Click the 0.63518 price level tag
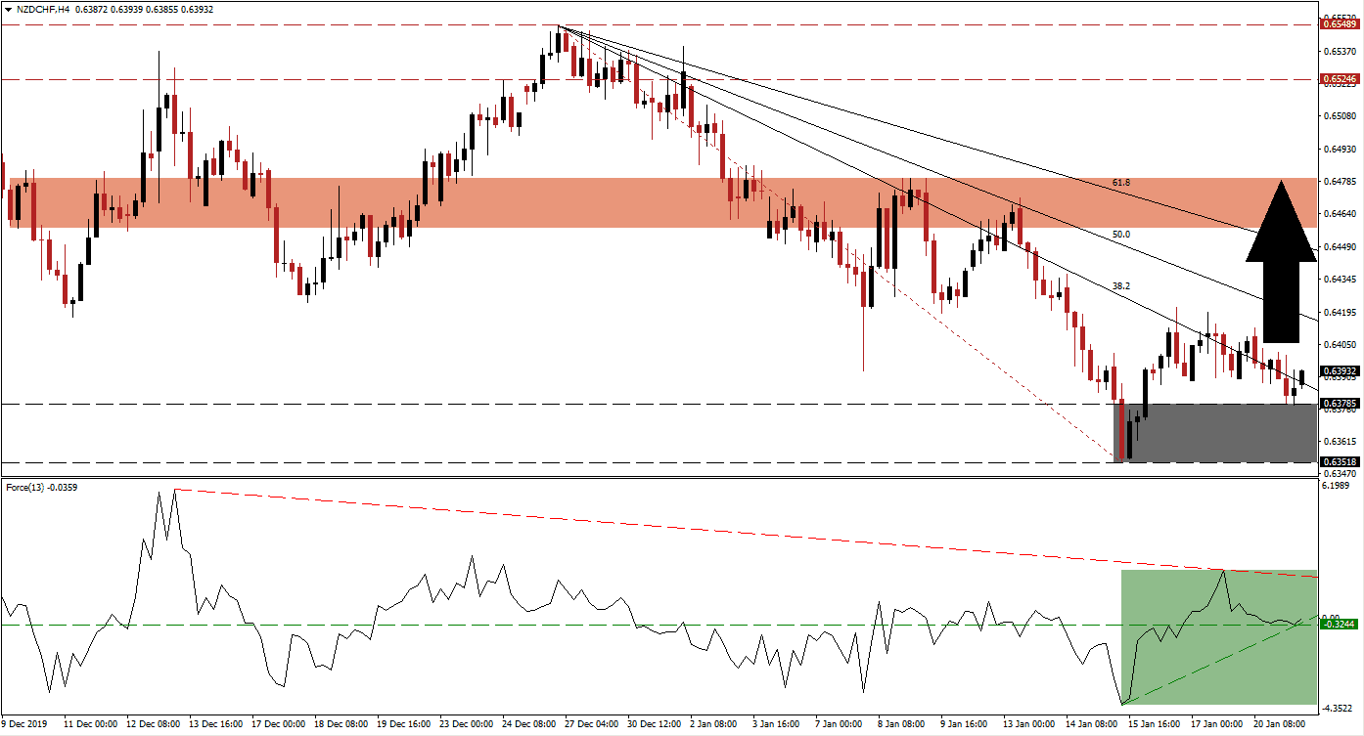This screenshot has width=1364, height=736. (x=1338, y=462)
